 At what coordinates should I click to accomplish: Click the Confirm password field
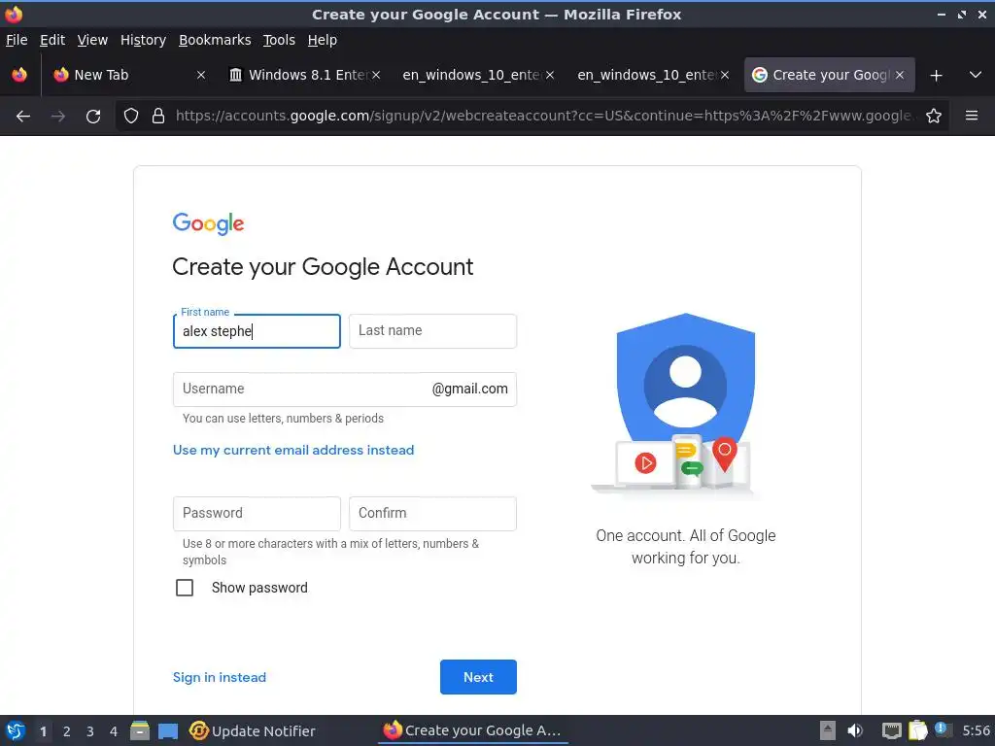point(432,513)
